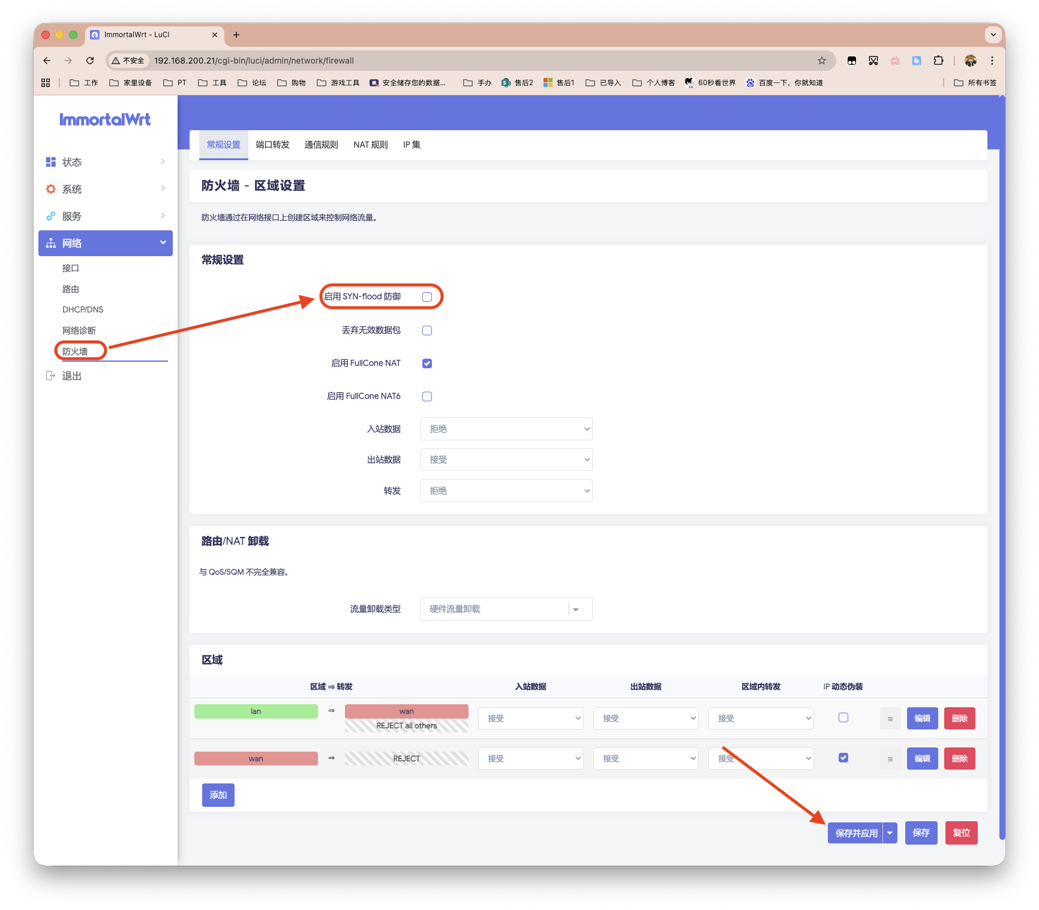
Task: Open the browser extensions puzzle icon
Action: click(x=938, y=61)
